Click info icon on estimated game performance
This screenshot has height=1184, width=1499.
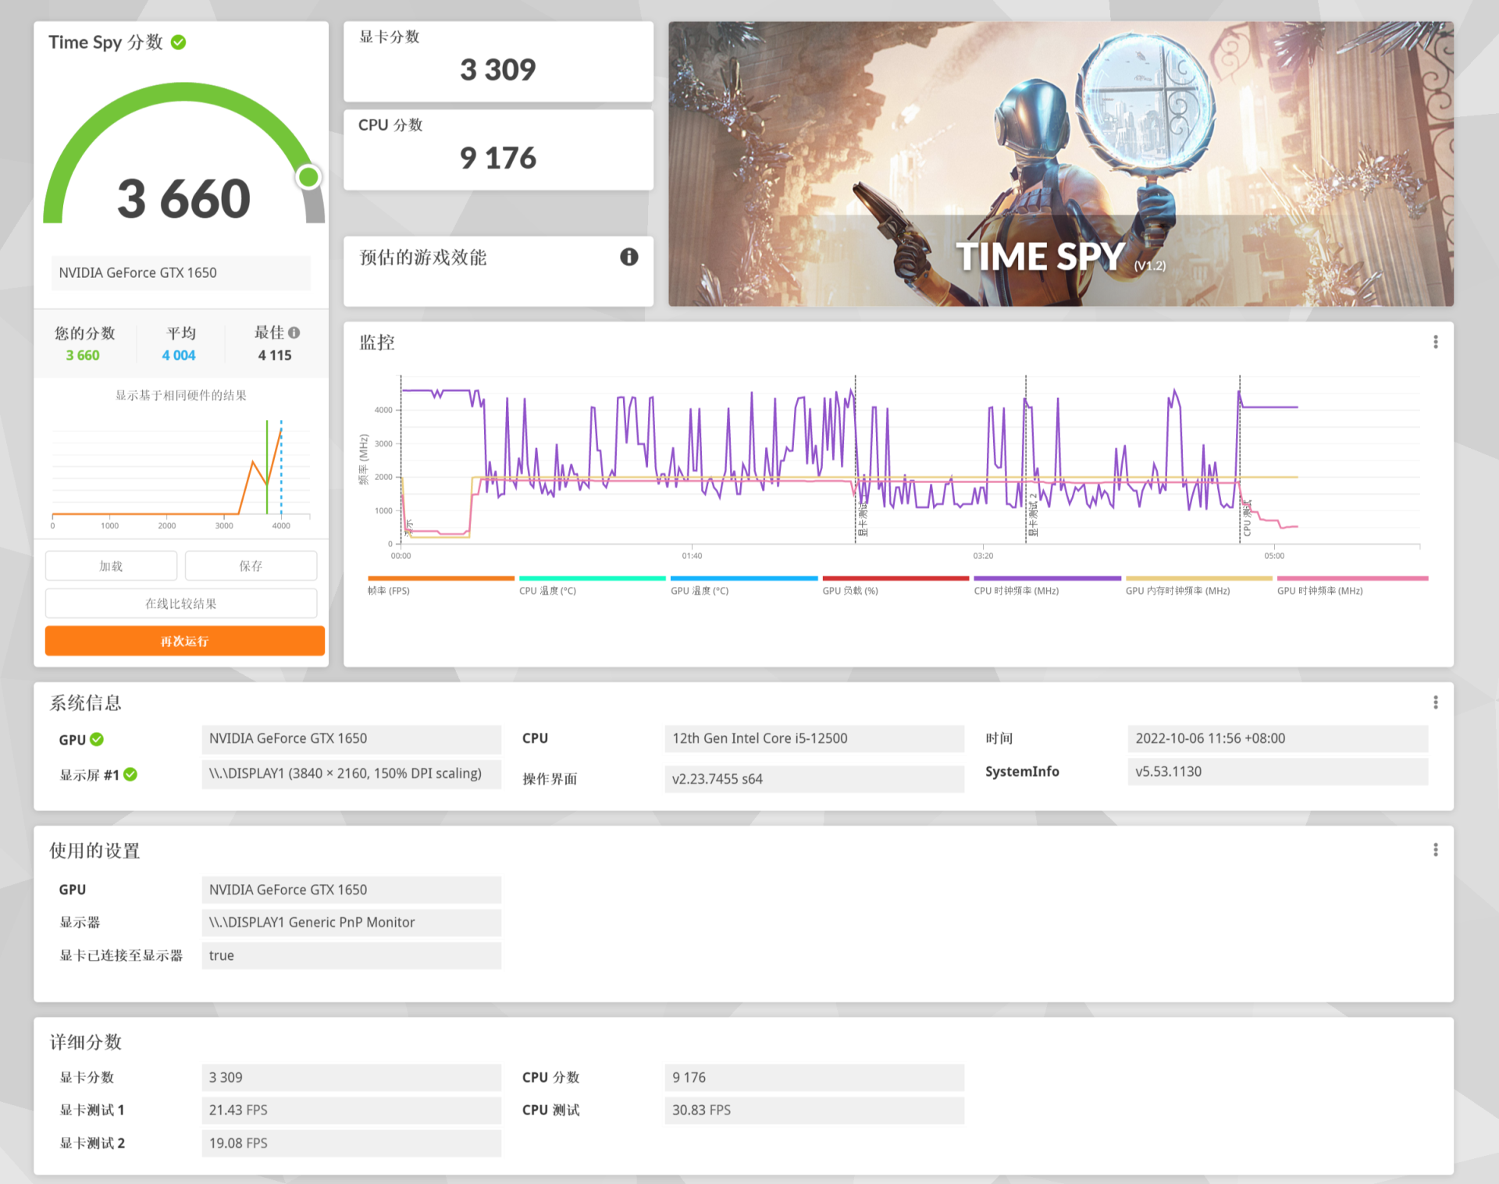628,257
